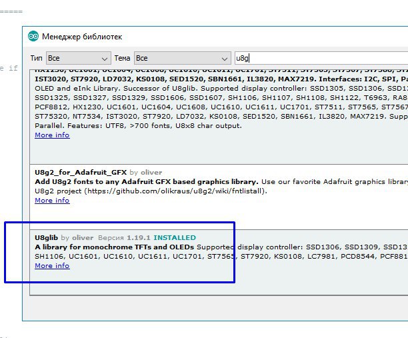This screenshot has width=408, height=338.
Task: Open More info link under U8g2 library
Action: pos(52,135)
